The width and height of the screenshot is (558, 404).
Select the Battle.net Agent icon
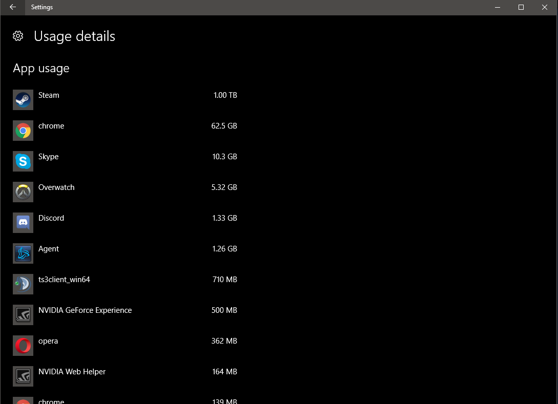click(x=23, y=253)
